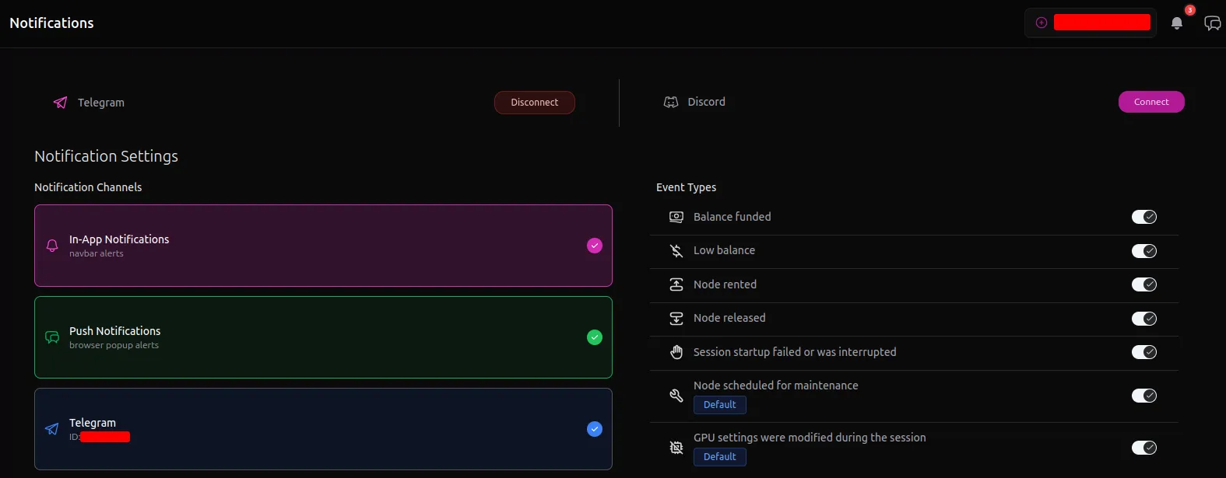Connect the Discord integration

tap(1151, 102)
